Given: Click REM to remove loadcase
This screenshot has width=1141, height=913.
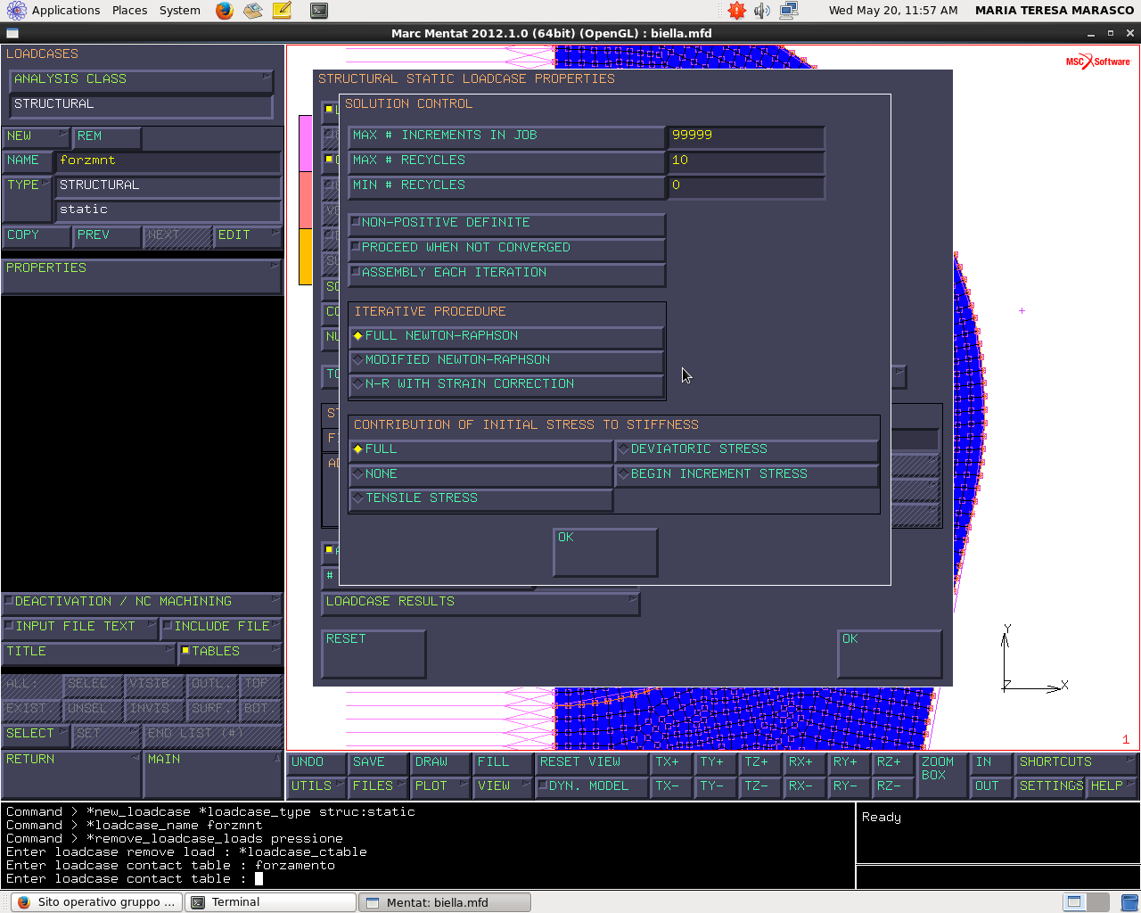Looking at the screenshot, I should tap(106, 136).
